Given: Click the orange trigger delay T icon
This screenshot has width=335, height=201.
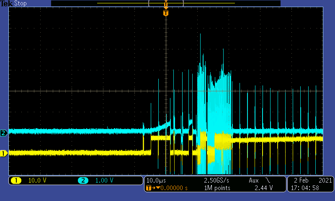Looking at the screenshot, I should [x=149, y=188].
